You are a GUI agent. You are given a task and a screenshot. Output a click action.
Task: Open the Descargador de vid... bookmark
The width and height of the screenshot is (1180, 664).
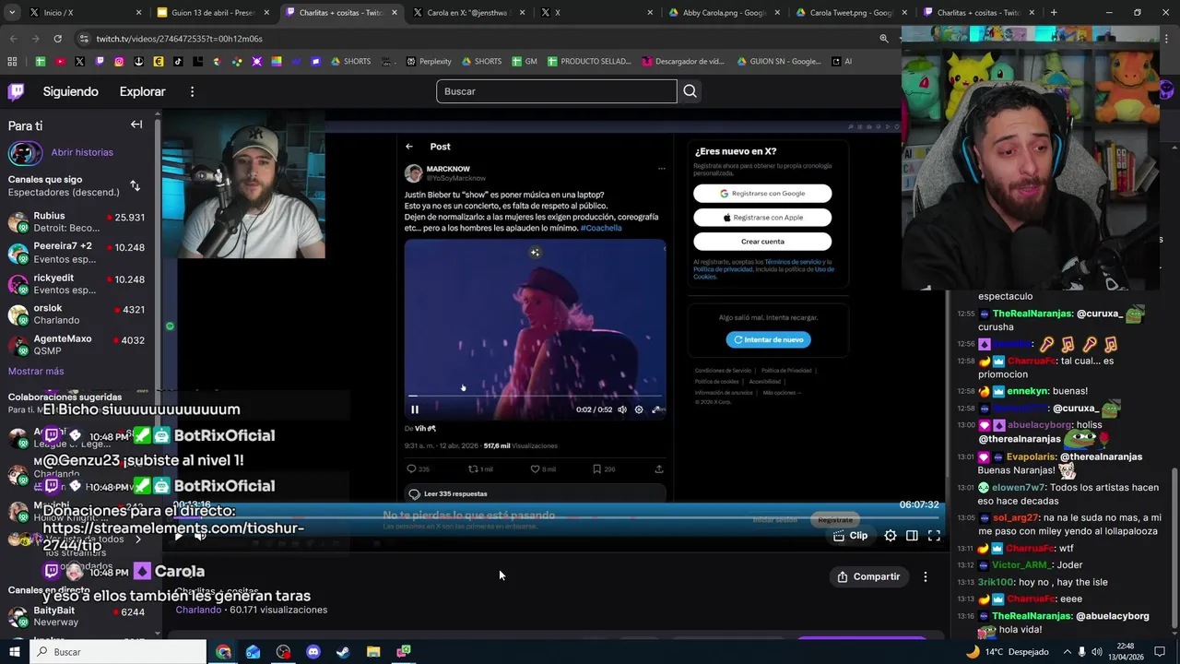coord(683,62)
